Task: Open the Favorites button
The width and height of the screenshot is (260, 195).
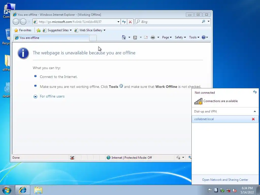Action: 23,30
